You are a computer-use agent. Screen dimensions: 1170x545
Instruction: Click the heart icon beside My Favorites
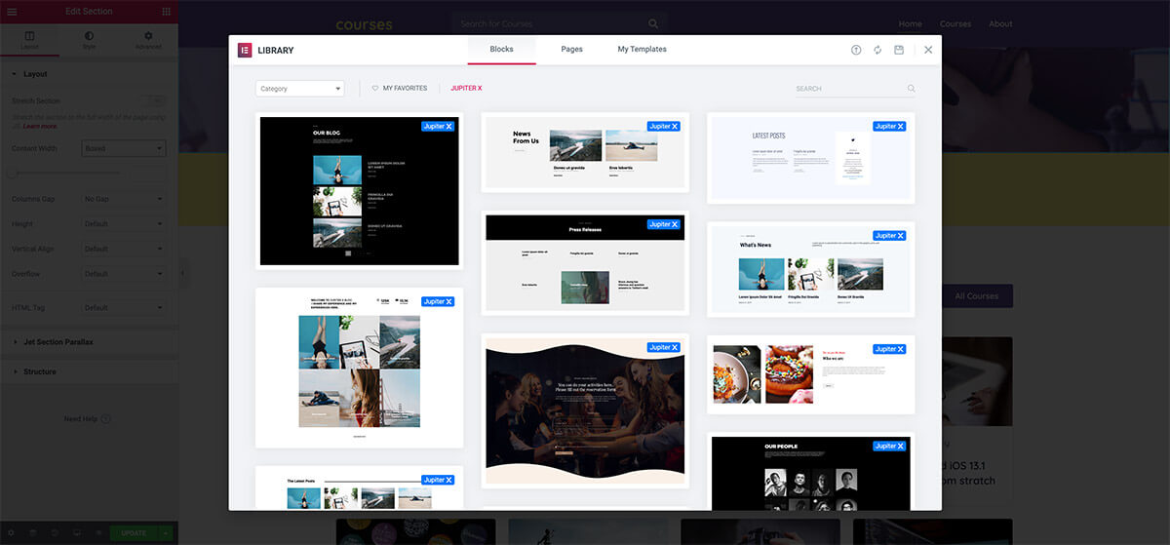[x=375, y=88]
